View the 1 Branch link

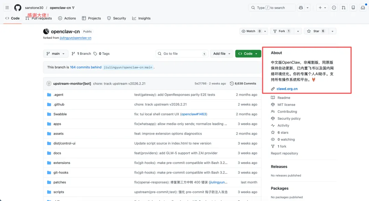[x=81, y=54]
